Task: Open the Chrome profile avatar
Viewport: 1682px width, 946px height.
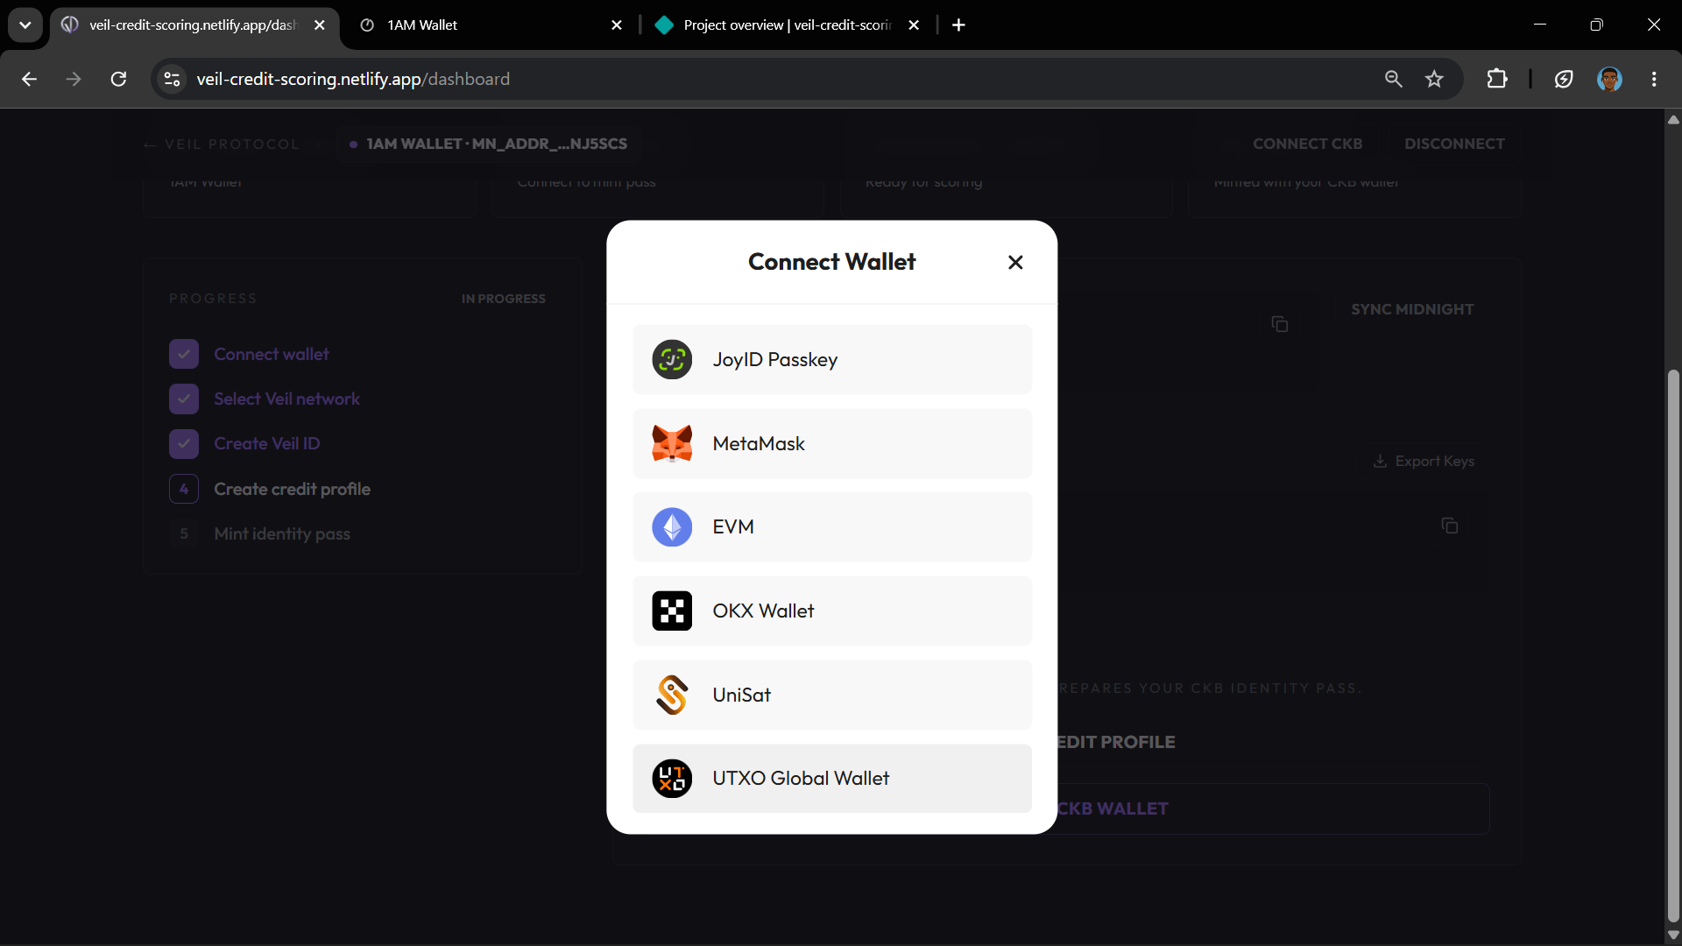Action: [1609, 79]
